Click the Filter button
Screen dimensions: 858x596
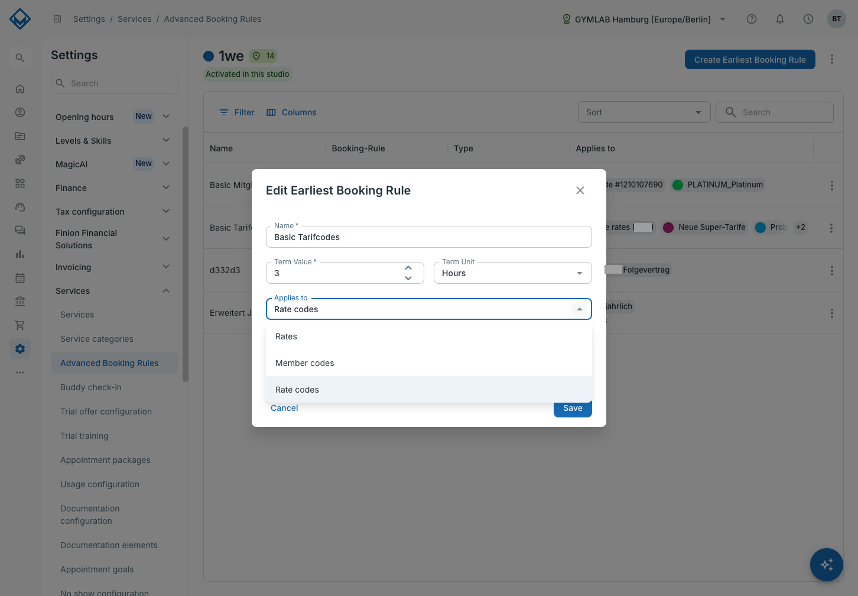(236, 112)
